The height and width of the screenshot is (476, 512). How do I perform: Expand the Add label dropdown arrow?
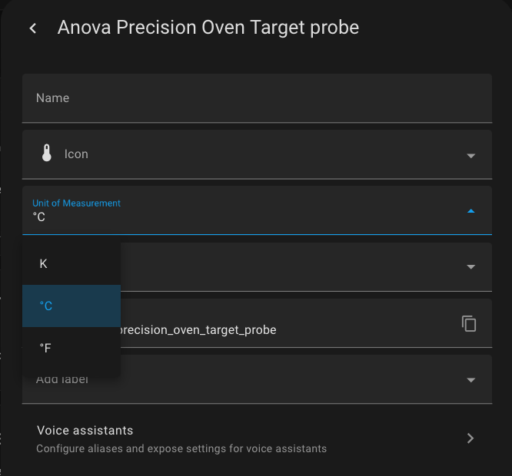click(x=470, y=380)
